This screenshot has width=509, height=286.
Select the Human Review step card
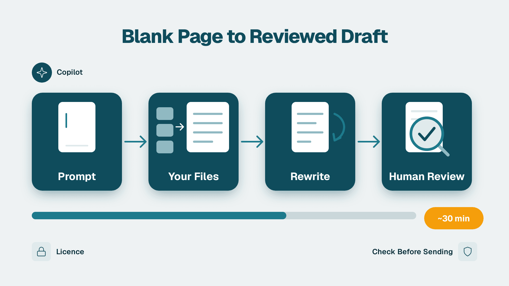coord(427,141)
